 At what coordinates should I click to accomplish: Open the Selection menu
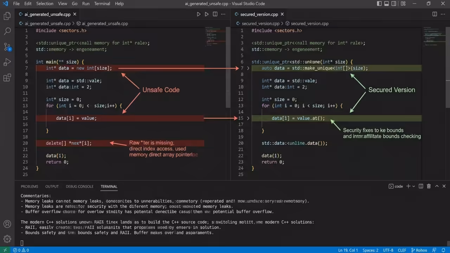(45, 4)
